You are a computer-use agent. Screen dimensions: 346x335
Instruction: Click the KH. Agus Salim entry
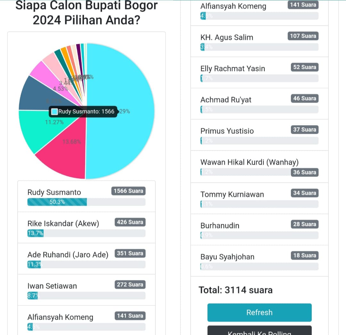coord(259,41)
